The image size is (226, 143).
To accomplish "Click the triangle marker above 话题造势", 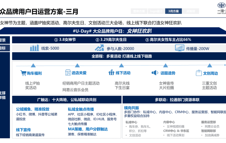I will tap(165, 66).
